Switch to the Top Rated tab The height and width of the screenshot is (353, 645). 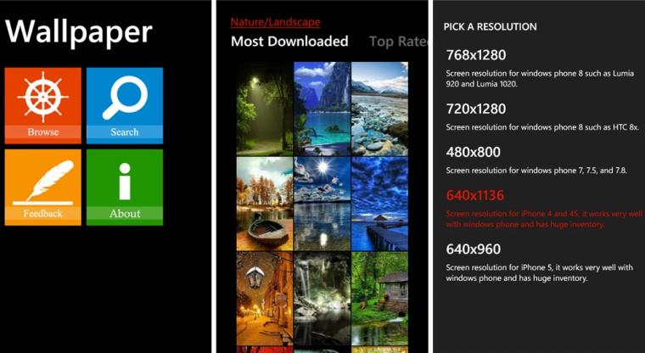399,41
